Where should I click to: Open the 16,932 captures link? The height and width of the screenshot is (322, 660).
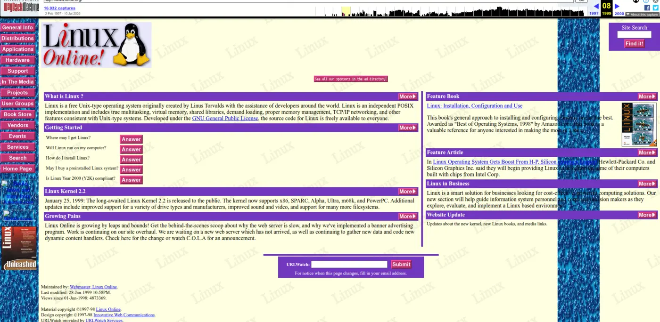pyautogui.click(x=59, y=8)
